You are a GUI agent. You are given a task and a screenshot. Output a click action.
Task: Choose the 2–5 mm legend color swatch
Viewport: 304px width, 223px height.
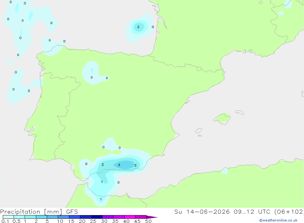pos(41,217)
